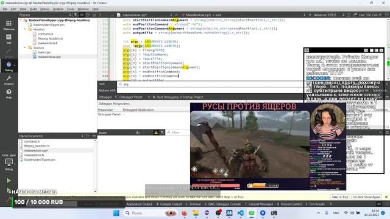Open File Explorer from taskbar
This screenshot has height=219, width=390.
[x=196, y=213]
